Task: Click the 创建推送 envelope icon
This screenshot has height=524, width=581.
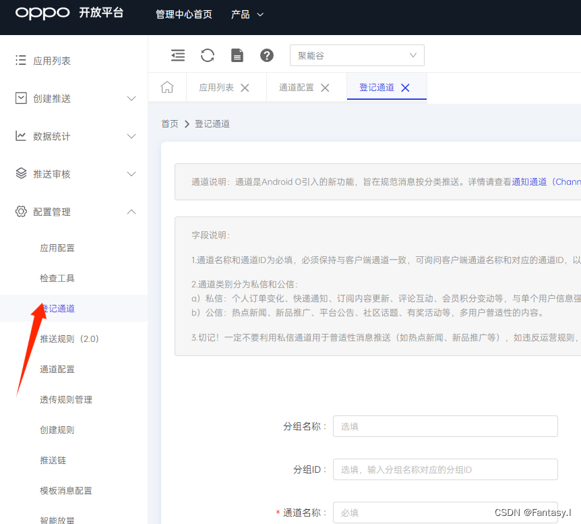Action: click(21, 98)
